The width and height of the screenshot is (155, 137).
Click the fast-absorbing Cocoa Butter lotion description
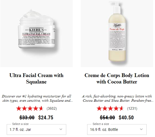tap(117, 98)
